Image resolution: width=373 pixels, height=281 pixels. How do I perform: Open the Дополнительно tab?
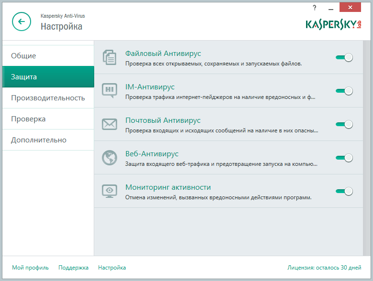pyautogui.click(x=48, y=140)
